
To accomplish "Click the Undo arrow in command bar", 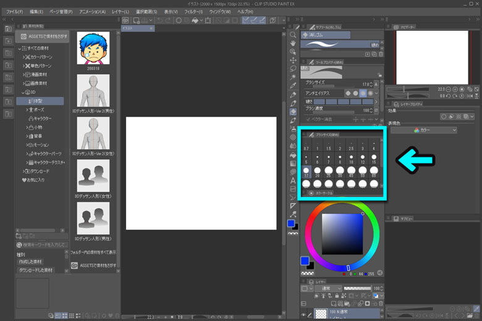I will pyautogui.click(x=159, y=20).
